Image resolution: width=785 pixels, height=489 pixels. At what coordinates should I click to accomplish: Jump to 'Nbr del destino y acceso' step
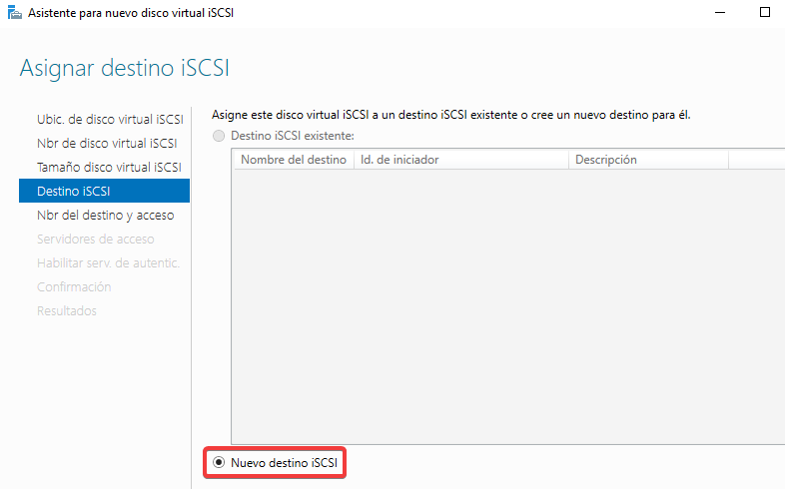(105, 215)
